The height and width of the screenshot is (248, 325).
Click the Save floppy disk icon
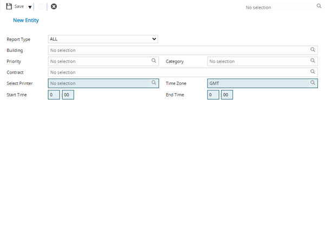point(9,6)
